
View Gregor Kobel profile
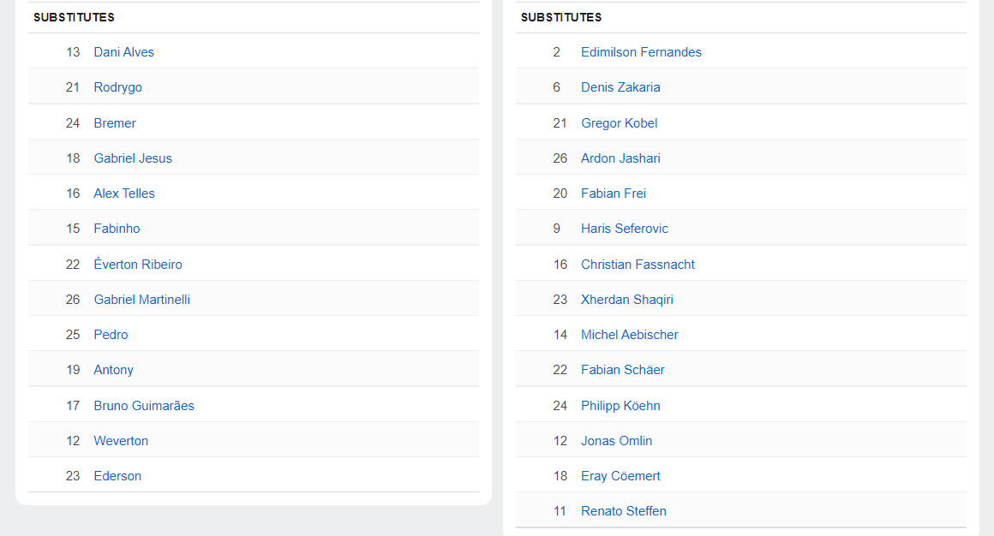[x=619, y=123]
